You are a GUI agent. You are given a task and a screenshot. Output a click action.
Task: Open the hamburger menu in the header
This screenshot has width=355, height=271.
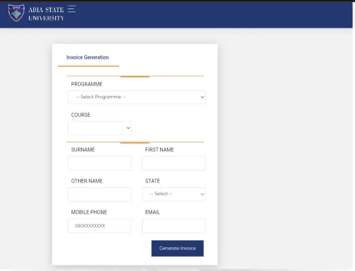coord(72,9)
